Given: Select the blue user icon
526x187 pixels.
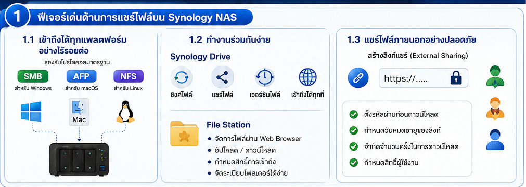Looking at the screenshot, I should click(x=495, y=140).
